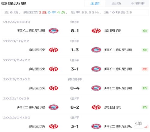Open 美因茨 team name in 1-3 match
The image size is (150, 132).
(37, 50)
